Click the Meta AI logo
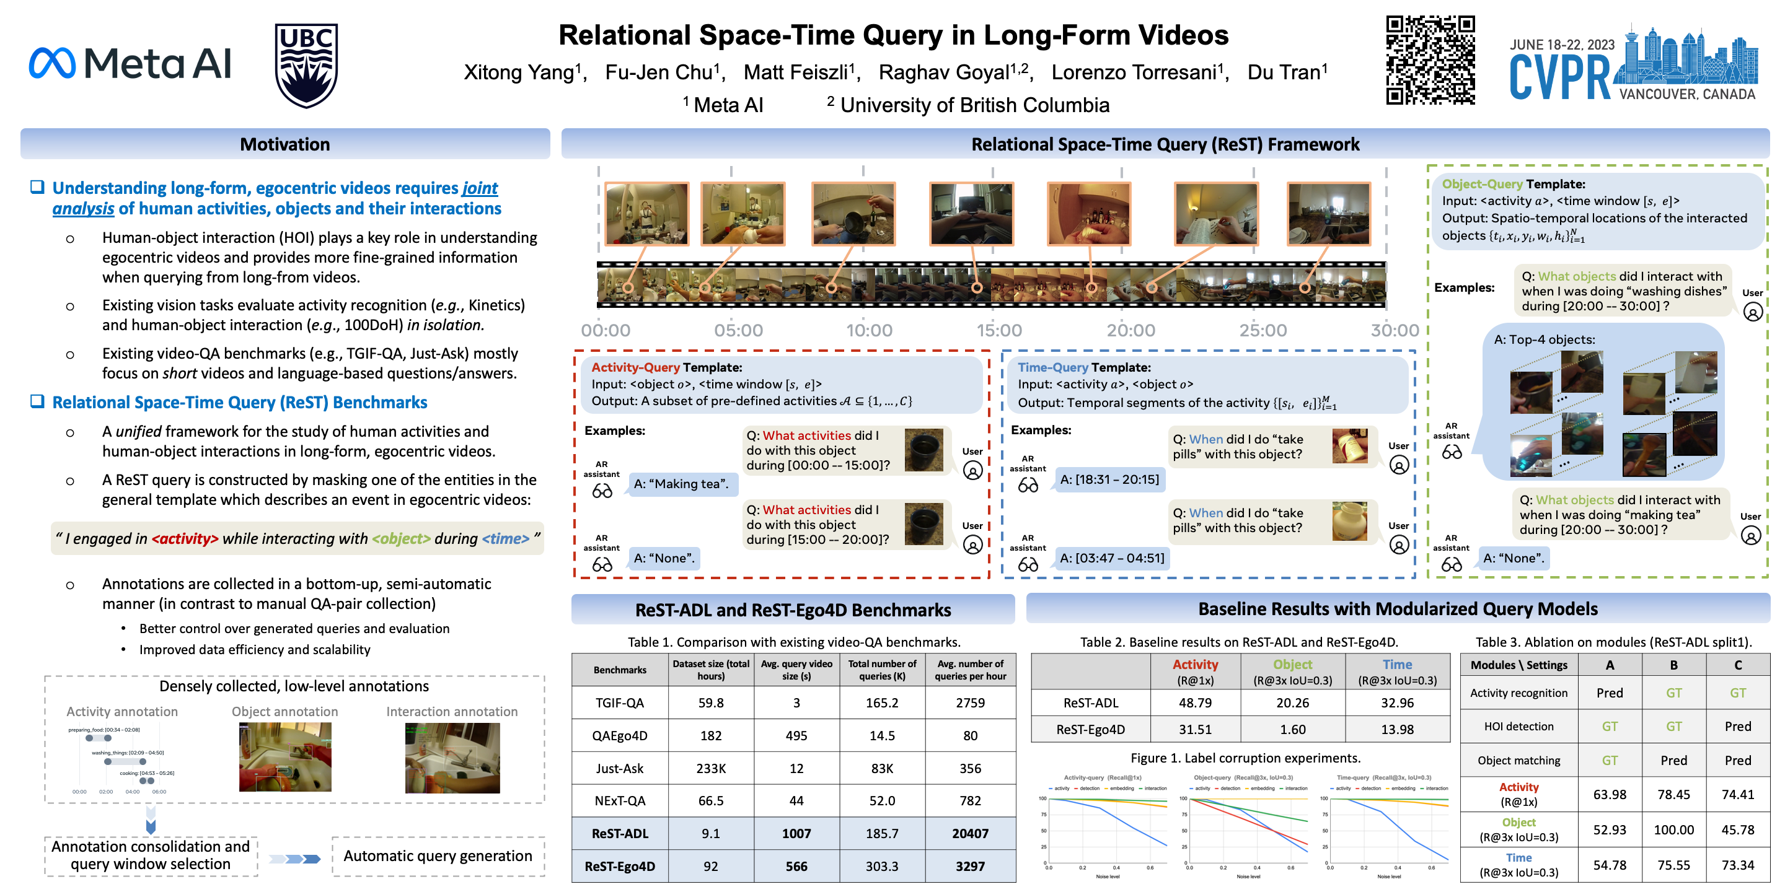 130,64
